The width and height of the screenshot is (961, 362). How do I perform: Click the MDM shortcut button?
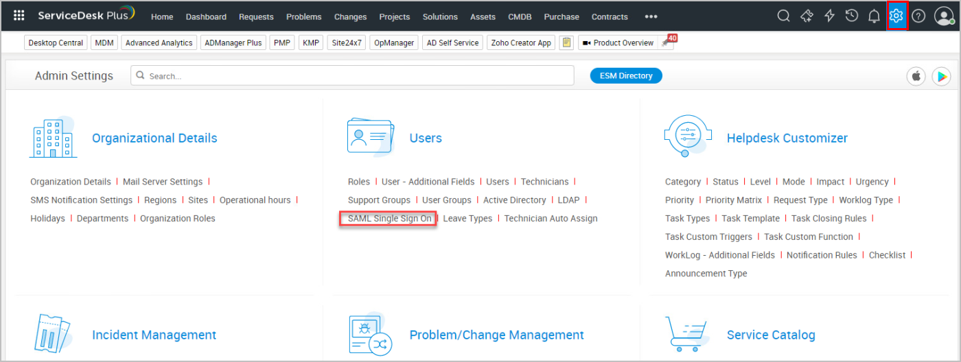click(104, 43)
